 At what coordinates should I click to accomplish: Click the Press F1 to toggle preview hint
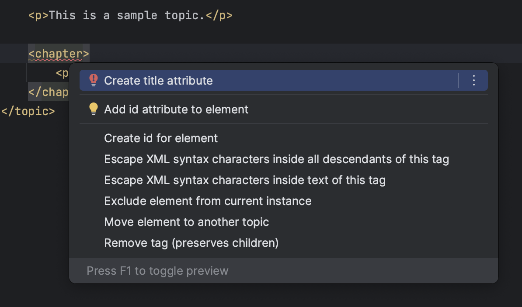coord(157,271)
